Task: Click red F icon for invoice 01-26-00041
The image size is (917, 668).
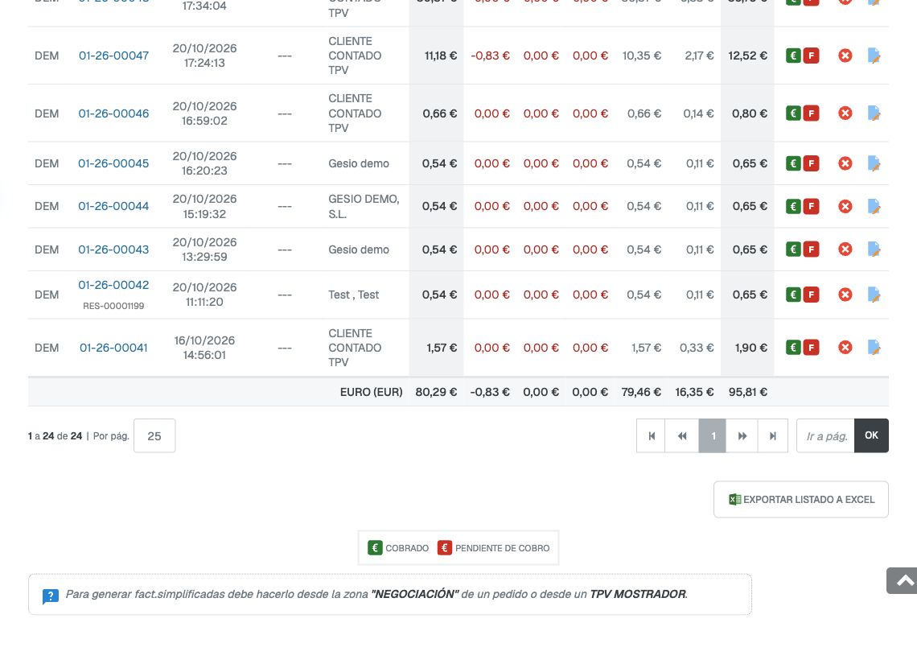Action: point(811,348)
